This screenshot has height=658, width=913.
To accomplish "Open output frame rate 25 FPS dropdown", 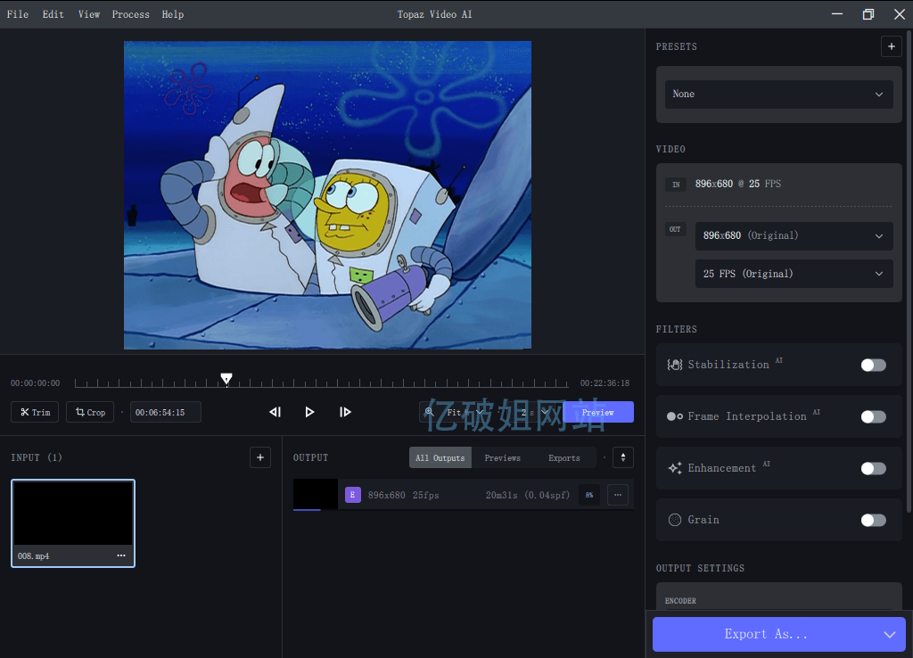I will click(794, 274).
